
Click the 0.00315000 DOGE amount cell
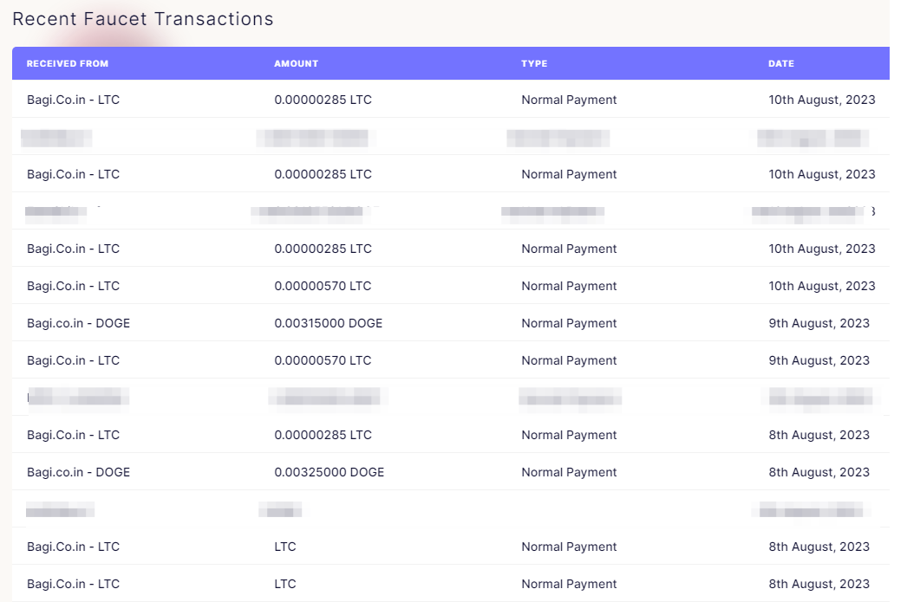click(329, 323)
